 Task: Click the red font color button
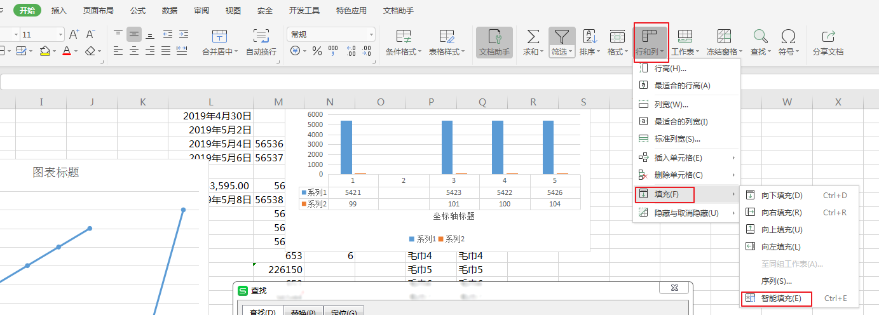(67, 51)
